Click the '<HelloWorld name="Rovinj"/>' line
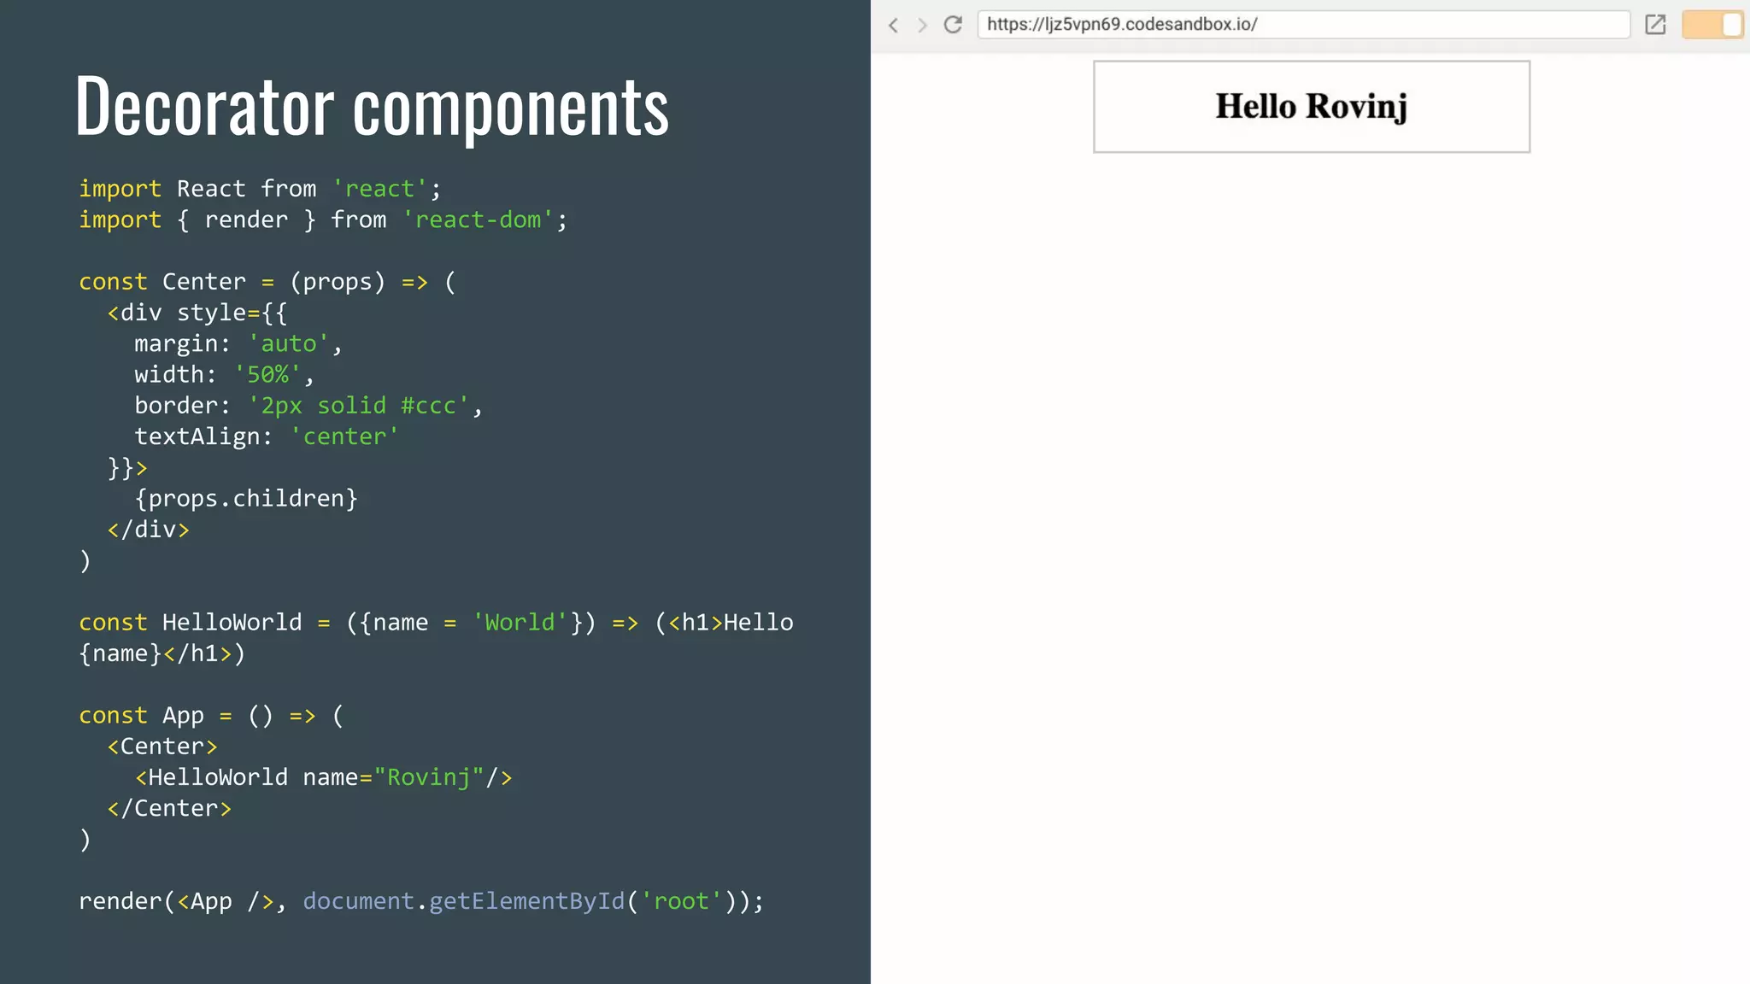This screenshot has width=1750, height=984. tap(324, 777)
